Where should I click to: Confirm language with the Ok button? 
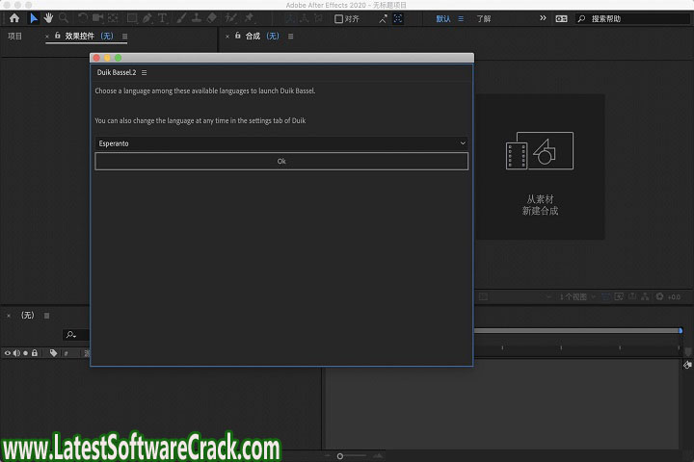[281, 162]
